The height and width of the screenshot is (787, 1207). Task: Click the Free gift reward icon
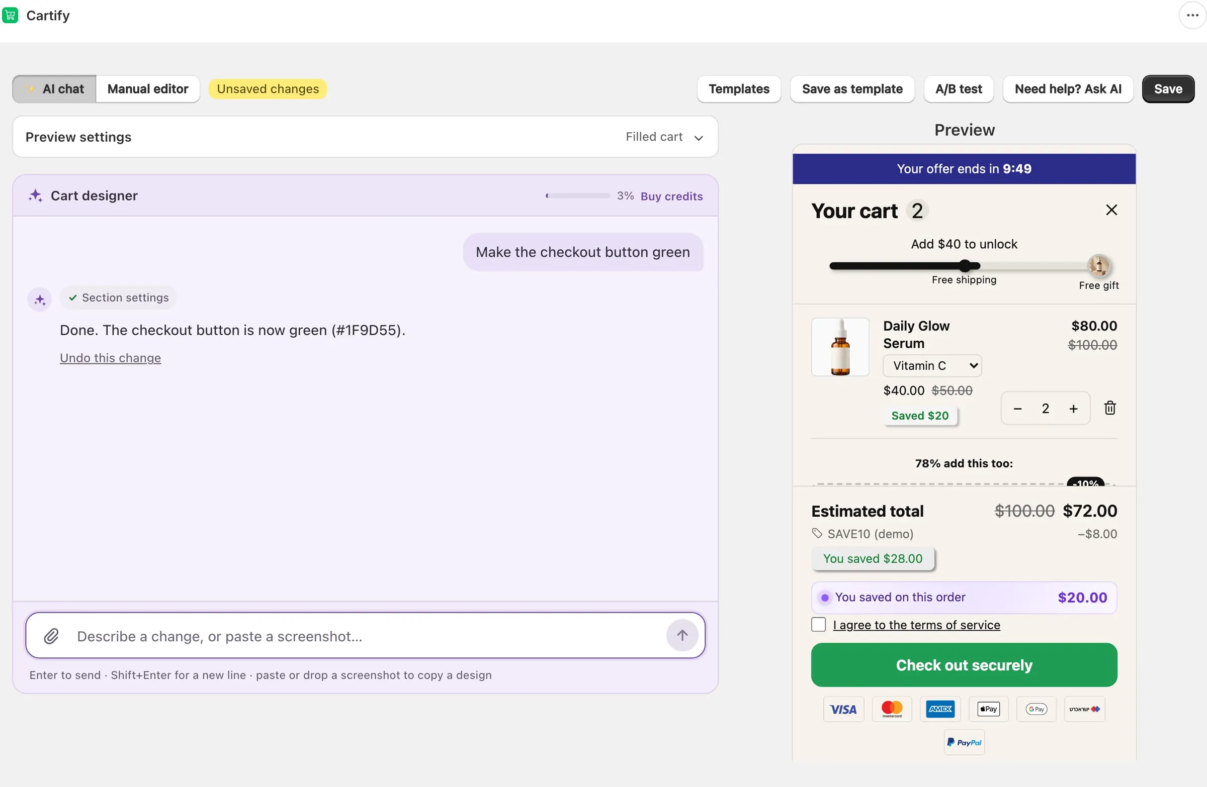pos(1099,265)
